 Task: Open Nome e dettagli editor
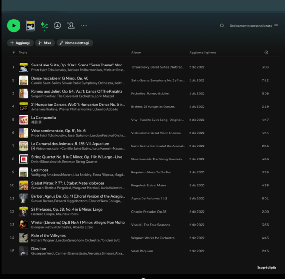click(75, 43)
